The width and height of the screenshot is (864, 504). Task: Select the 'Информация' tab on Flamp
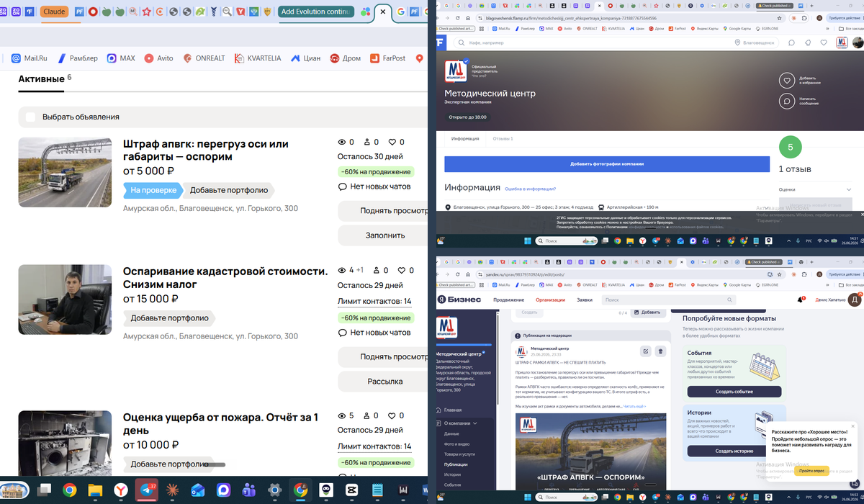coord(466,138)
